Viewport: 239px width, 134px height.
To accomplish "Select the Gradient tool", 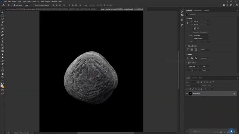I will [3, 51].
